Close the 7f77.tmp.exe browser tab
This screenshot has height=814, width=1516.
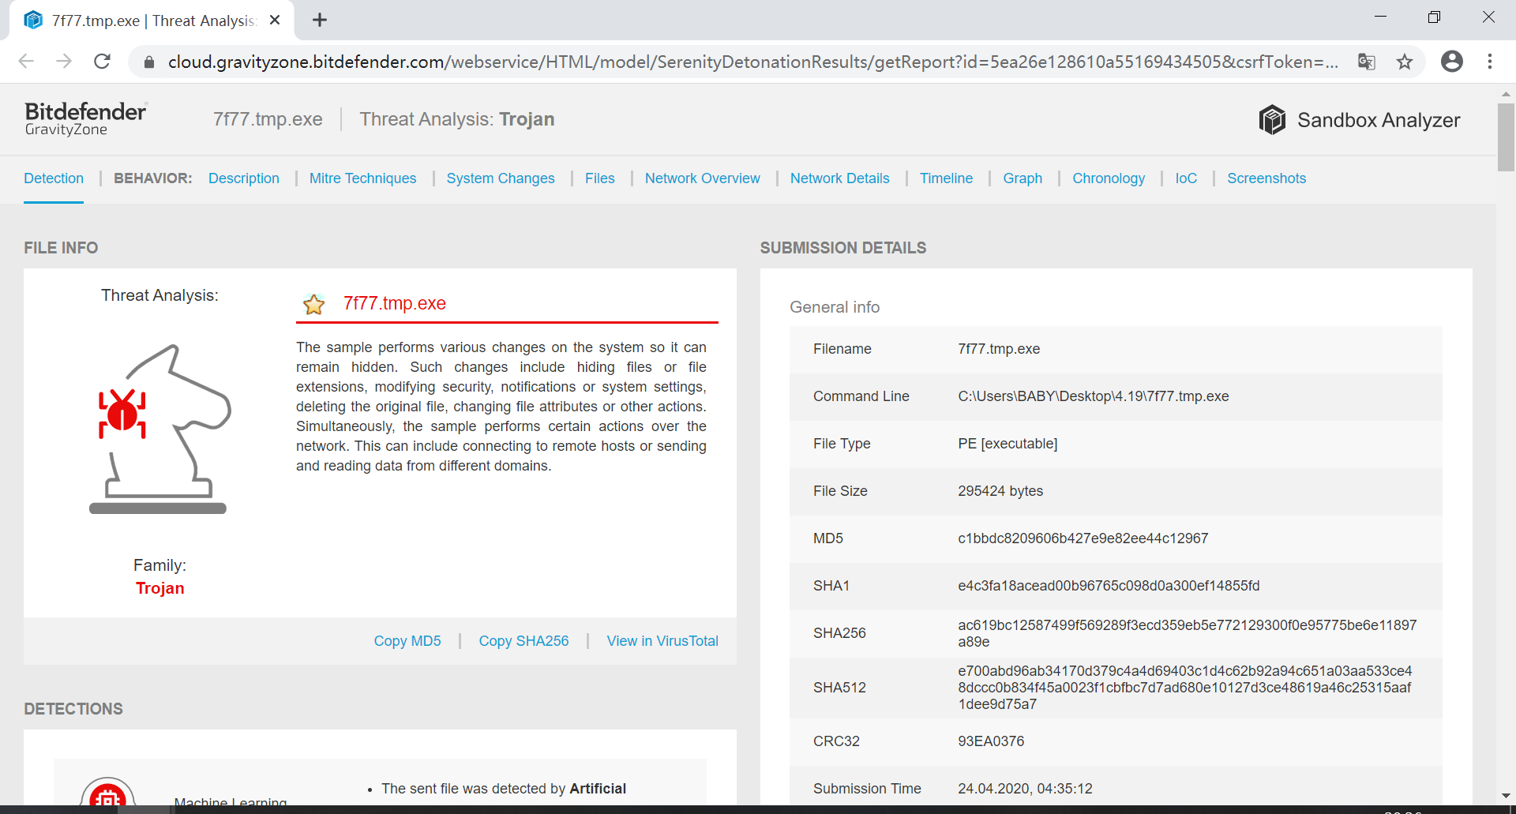(275, 21)
